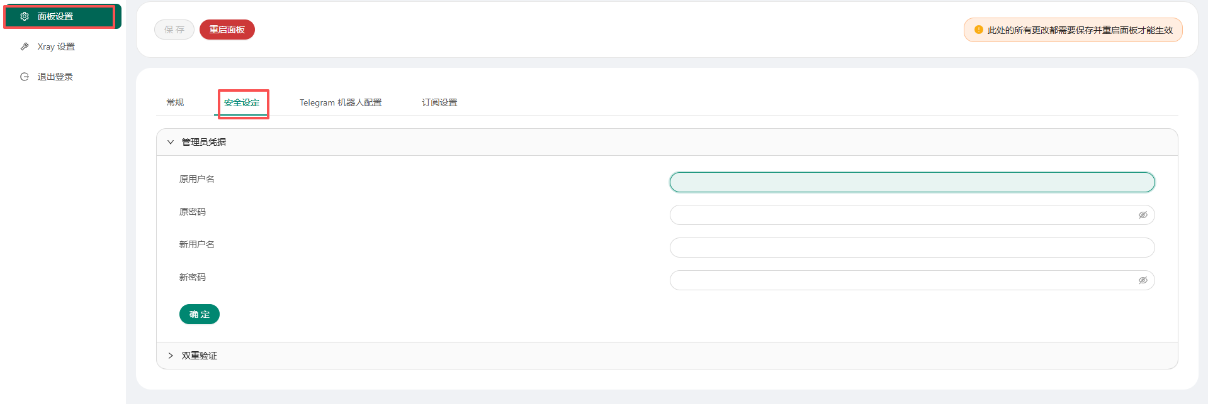Open the Telegram 机器人配置 tab
Image resolution: width=1208 pixels, height=404 pixels.
point(340,102)
